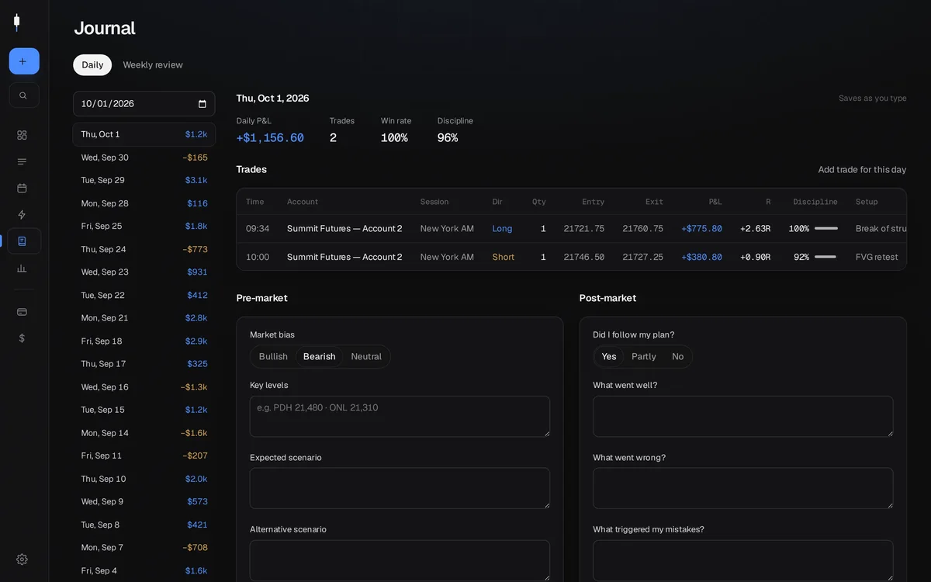Open settings gear icon in sidebar
Screen dimensions: 931x582
(22, 559)
